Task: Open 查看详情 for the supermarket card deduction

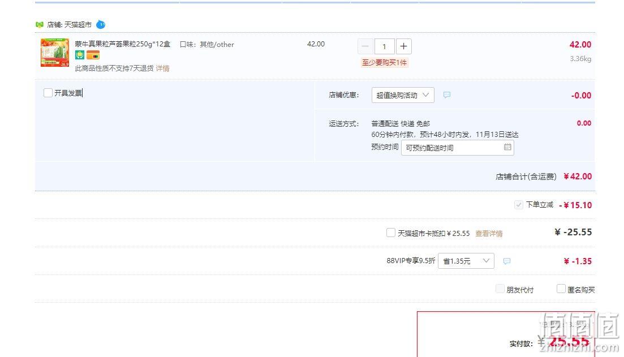Action: point(489,234)
